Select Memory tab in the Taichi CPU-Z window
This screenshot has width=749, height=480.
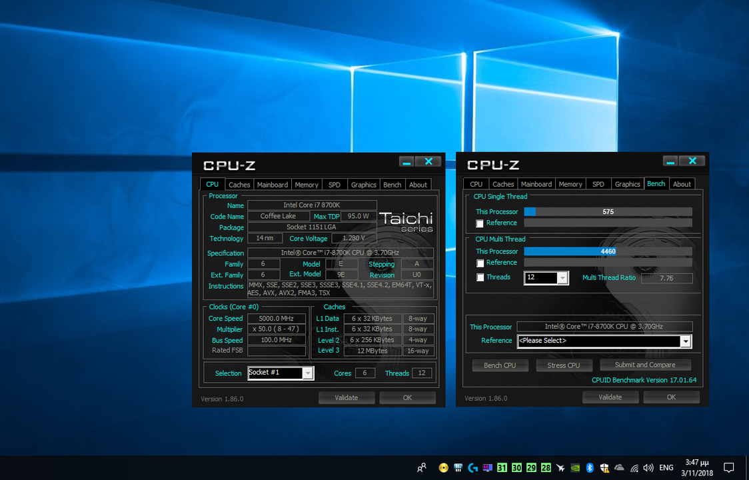click(306, 185)
